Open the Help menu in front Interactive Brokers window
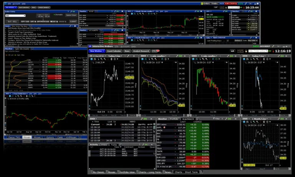 [x=133, y=47]
